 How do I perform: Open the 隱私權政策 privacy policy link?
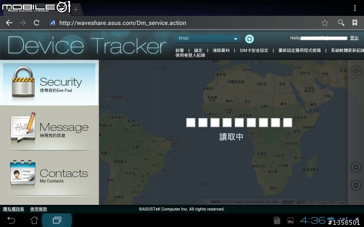tap(14, 209)
